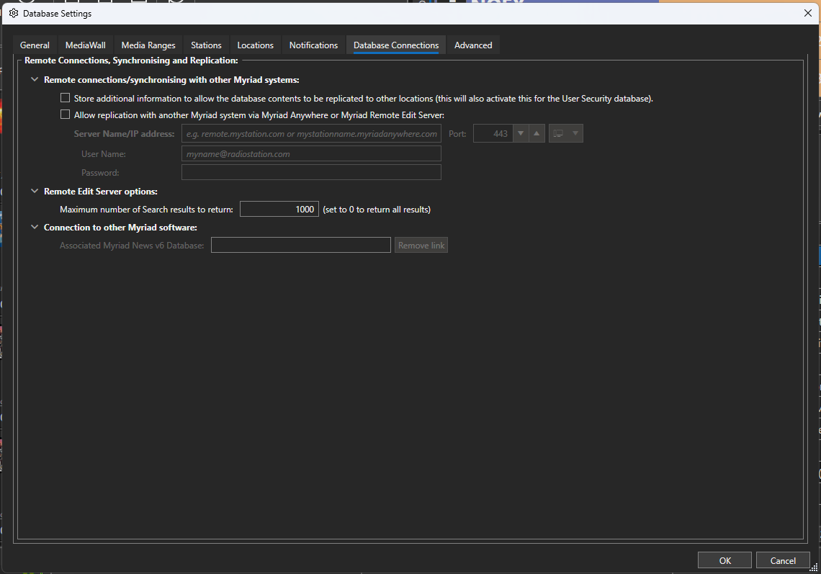Open the MediaWall tab

[x=86, y=45]
